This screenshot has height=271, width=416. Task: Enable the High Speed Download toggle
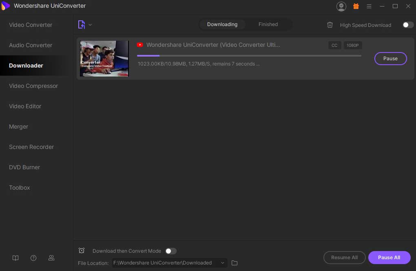tap(408, 25)
